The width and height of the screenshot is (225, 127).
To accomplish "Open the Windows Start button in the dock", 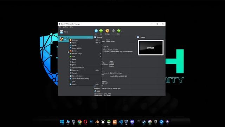I will coord(62,122).
